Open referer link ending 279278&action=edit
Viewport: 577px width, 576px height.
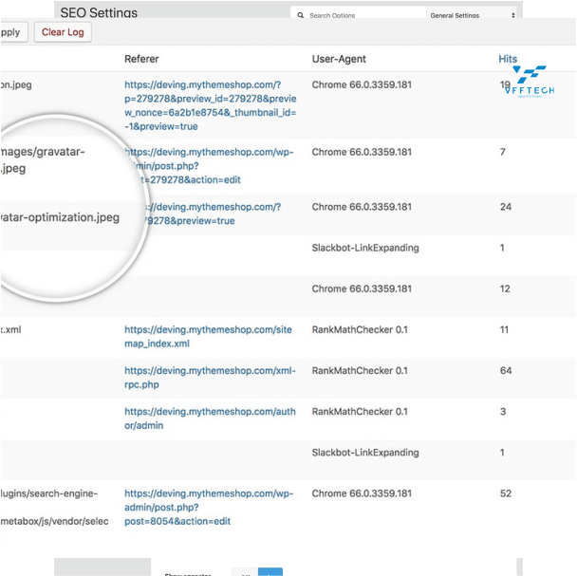[x=209, y=166]
